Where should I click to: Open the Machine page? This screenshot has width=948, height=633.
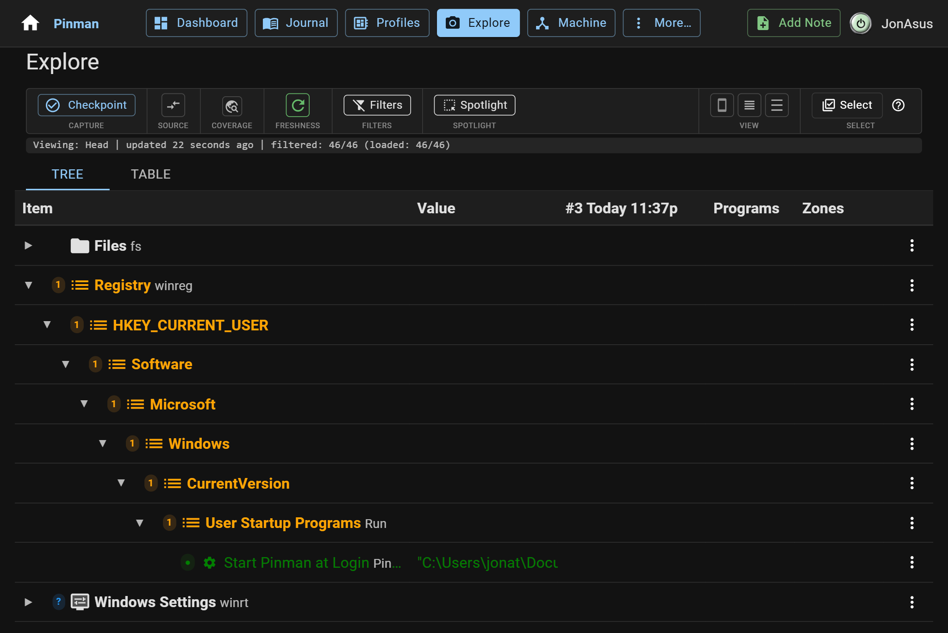click(571, 23)
